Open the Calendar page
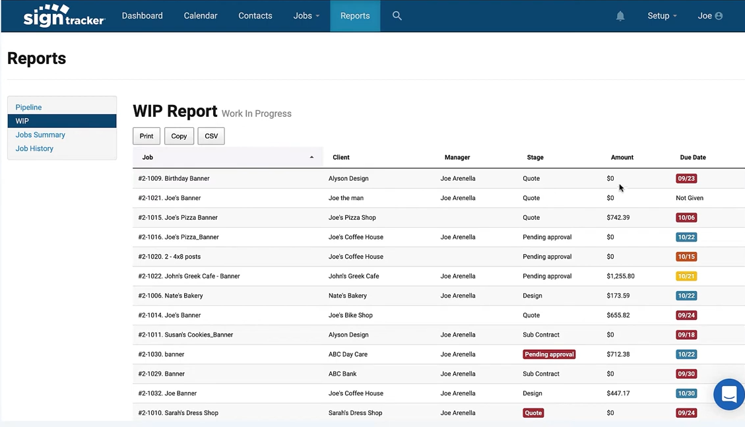The width and height of the screenshot is (745, 427). pyautogui.click(x=201, y=16)
